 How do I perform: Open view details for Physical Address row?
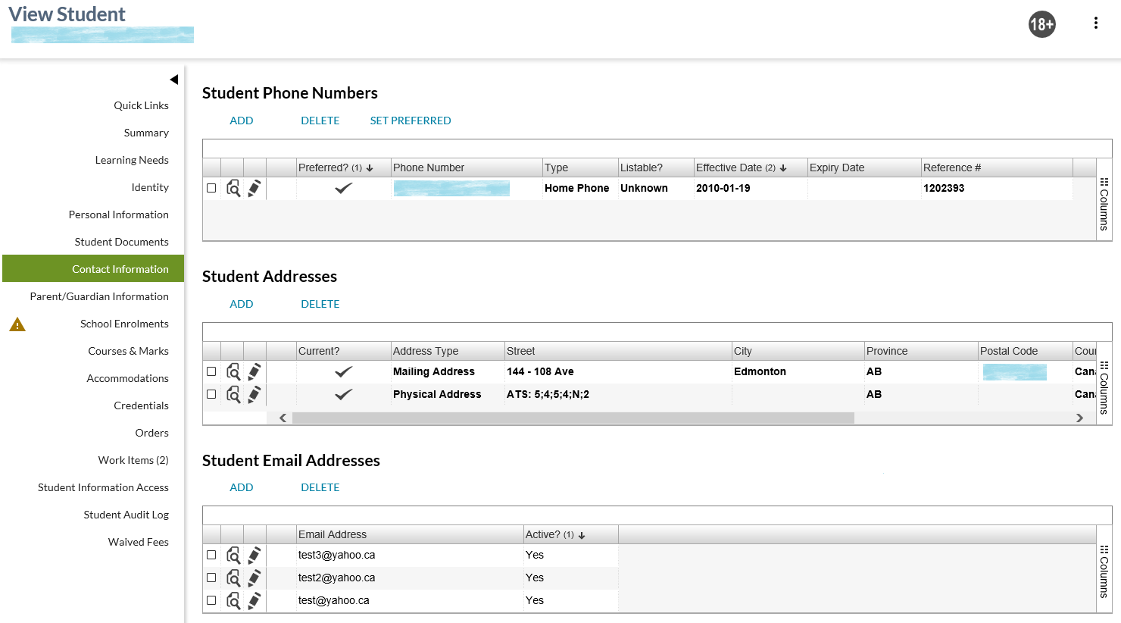(x=233, y=395)
